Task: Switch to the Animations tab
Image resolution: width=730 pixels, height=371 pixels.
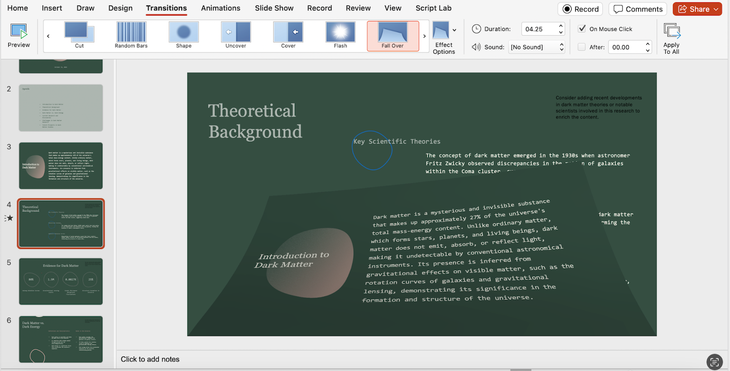Action: point(220,8)
